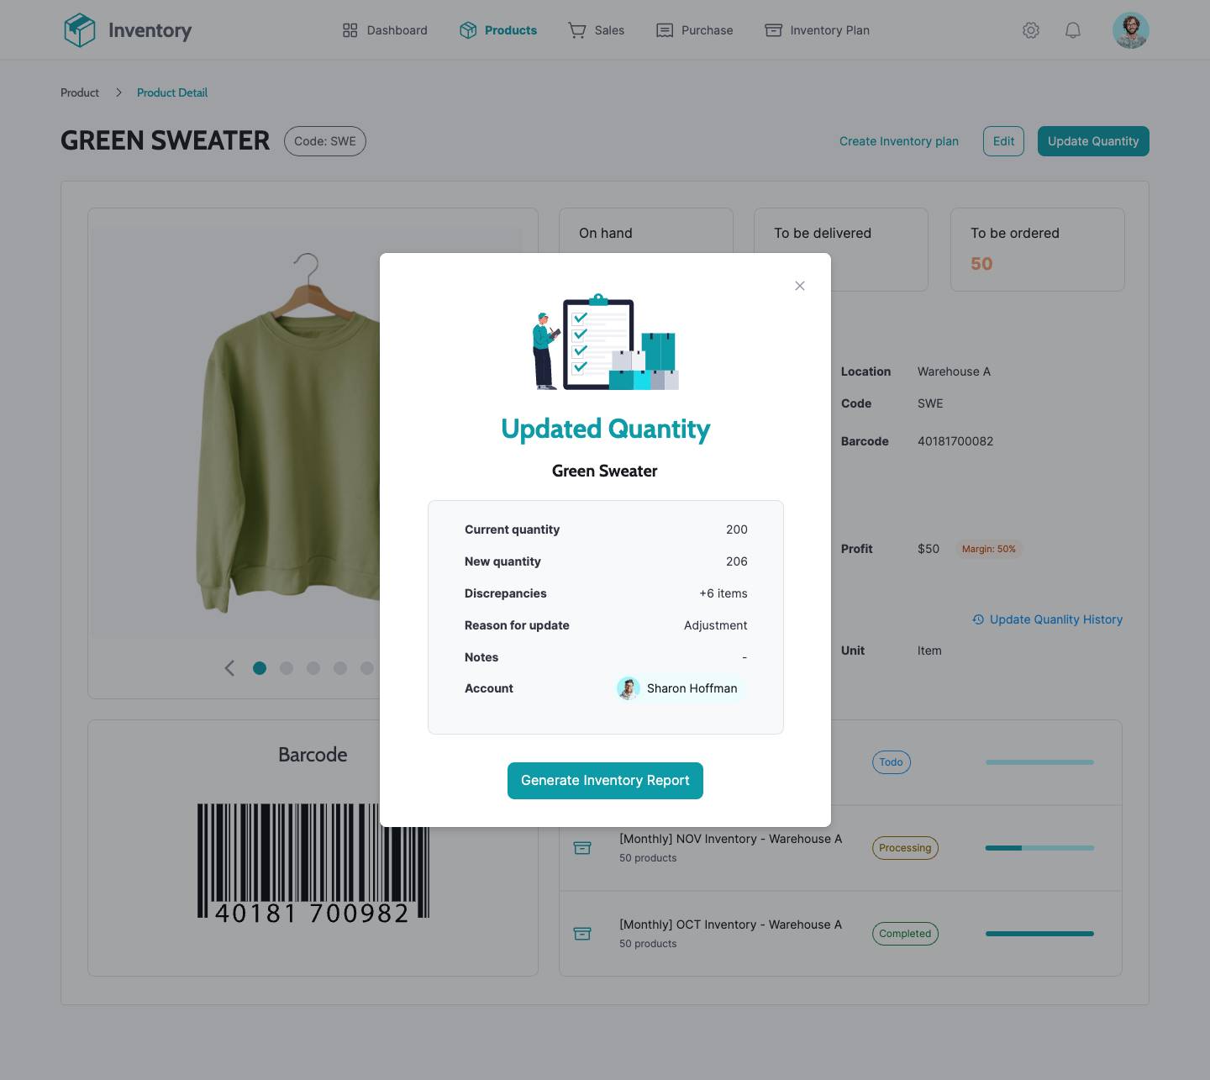Click the clipboard illustration in dialog
This screenshot has width=1210, height=1080.
605,342
